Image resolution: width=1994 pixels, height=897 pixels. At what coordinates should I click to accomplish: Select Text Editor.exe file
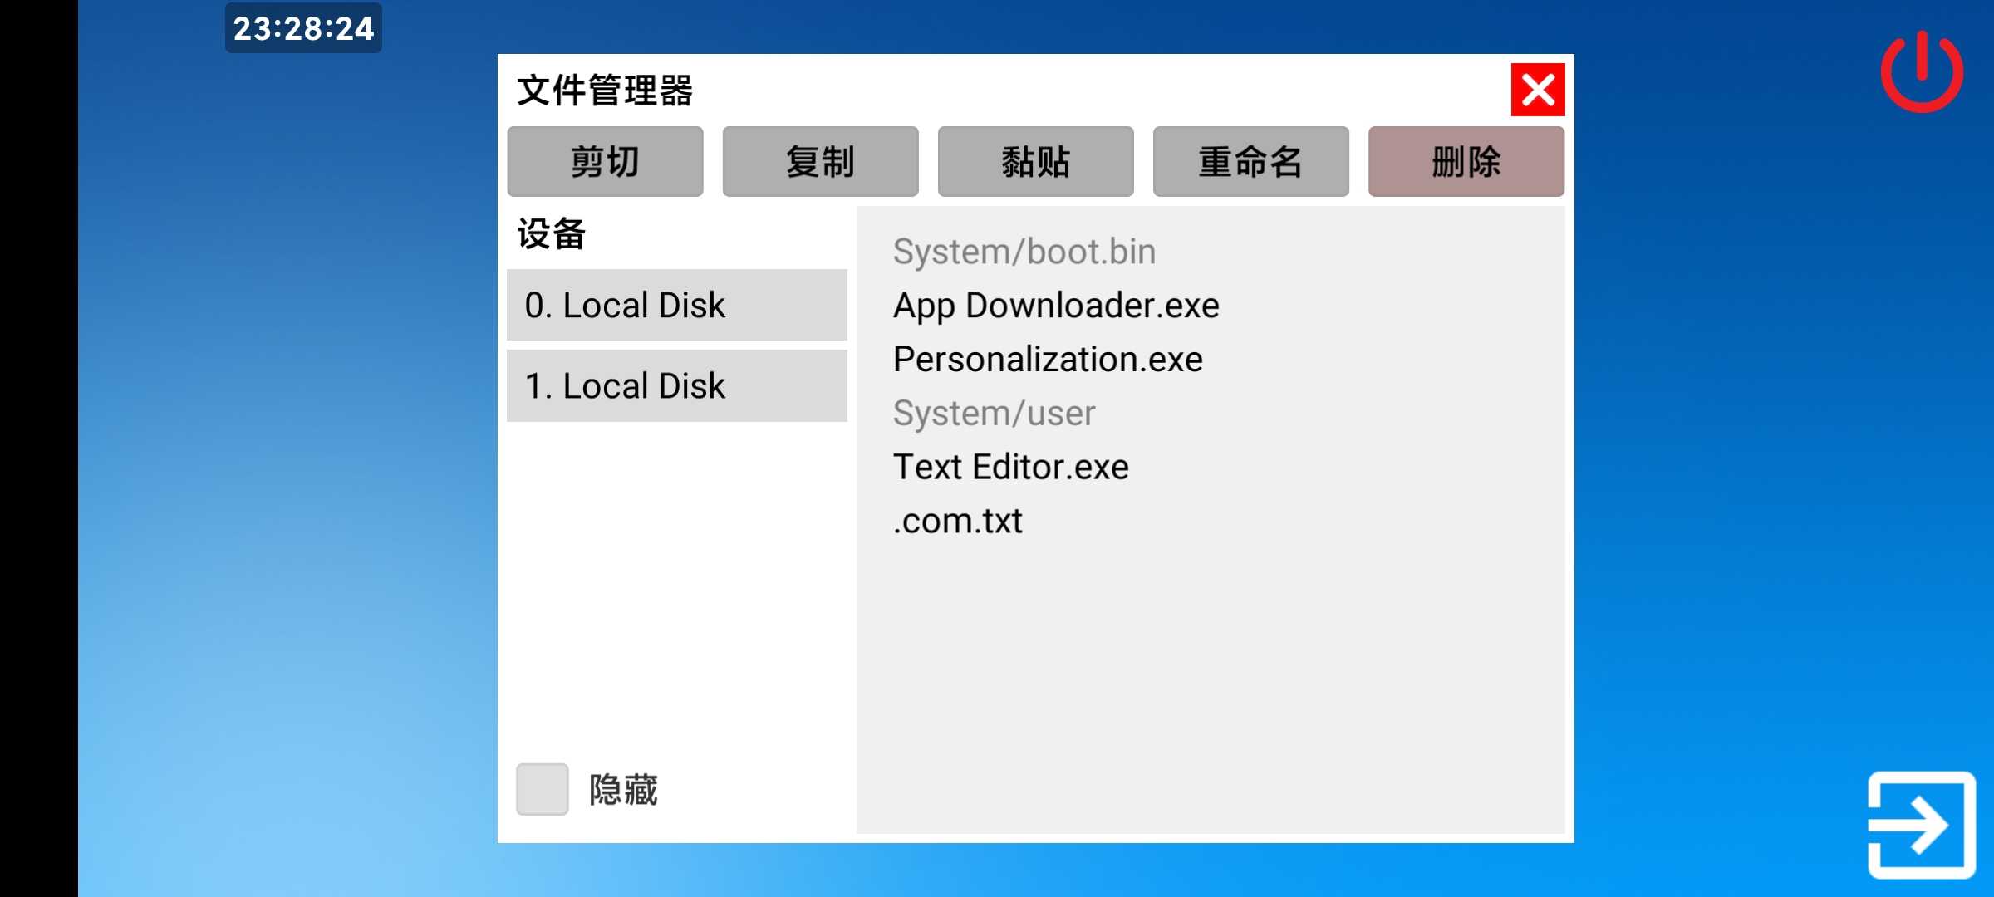(1010, 467)
